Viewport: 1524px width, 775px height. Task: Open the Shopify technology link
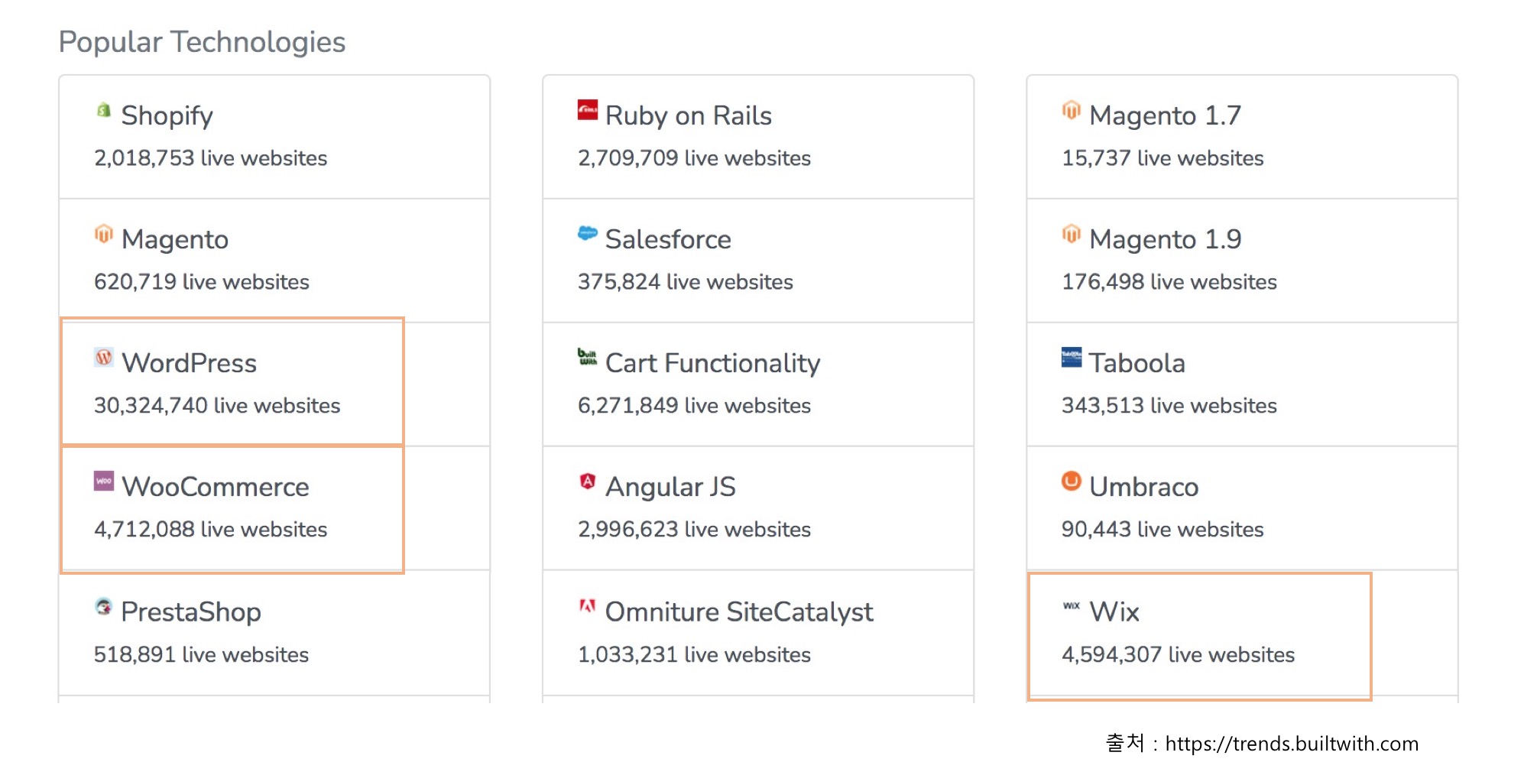[167, 115]
